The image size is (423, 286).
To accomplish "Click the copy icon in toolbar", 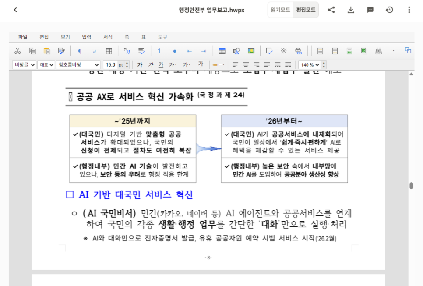I will tap(32, 51).
